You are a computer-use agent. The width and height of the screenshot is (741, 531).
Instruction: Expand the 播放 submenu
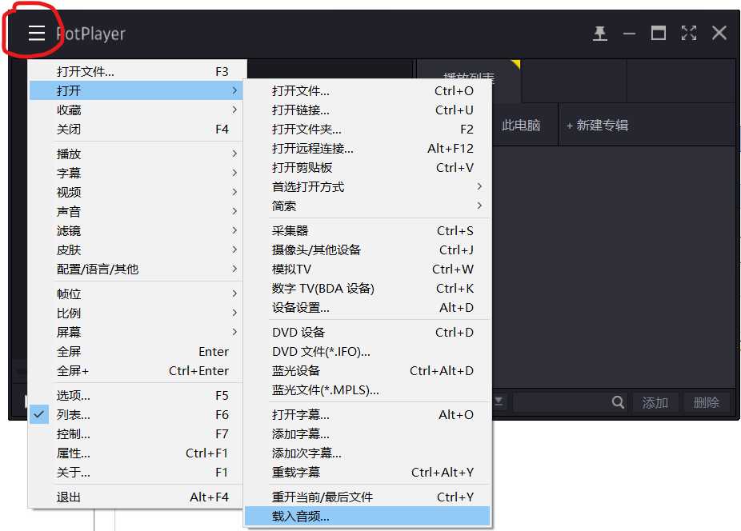tap(136, 154)
